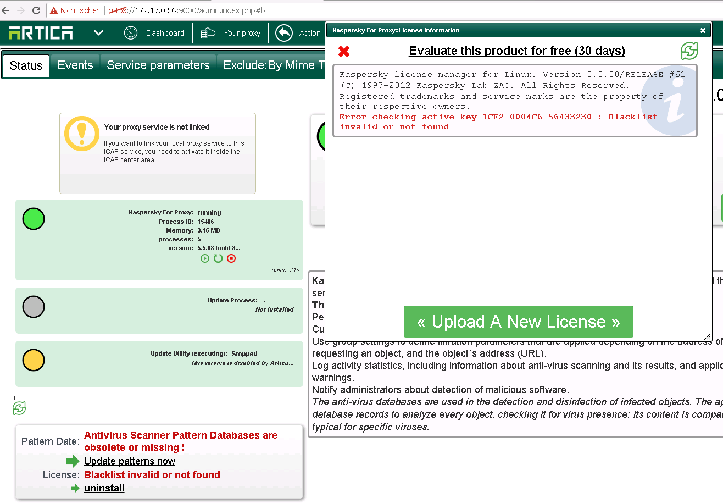Close the License information dialog
The width and height of the screenshot is (723, 503).
703,31
